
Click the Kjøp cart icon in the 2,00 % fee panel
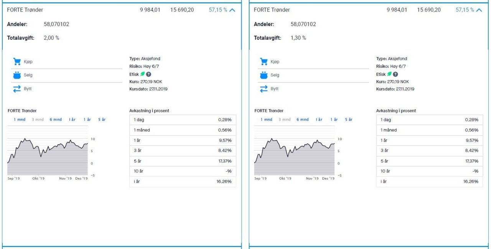[16, 61]
